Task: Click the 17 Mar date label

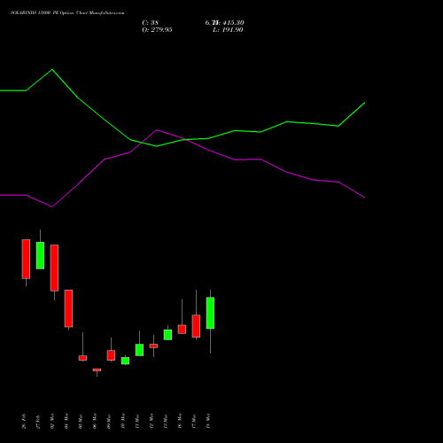Action: (x=194, y=421)
